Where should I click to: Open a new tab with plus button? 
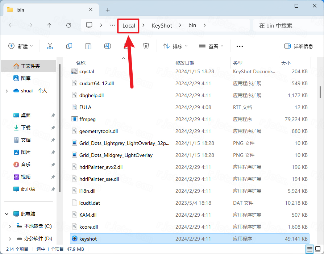[108, 10]
